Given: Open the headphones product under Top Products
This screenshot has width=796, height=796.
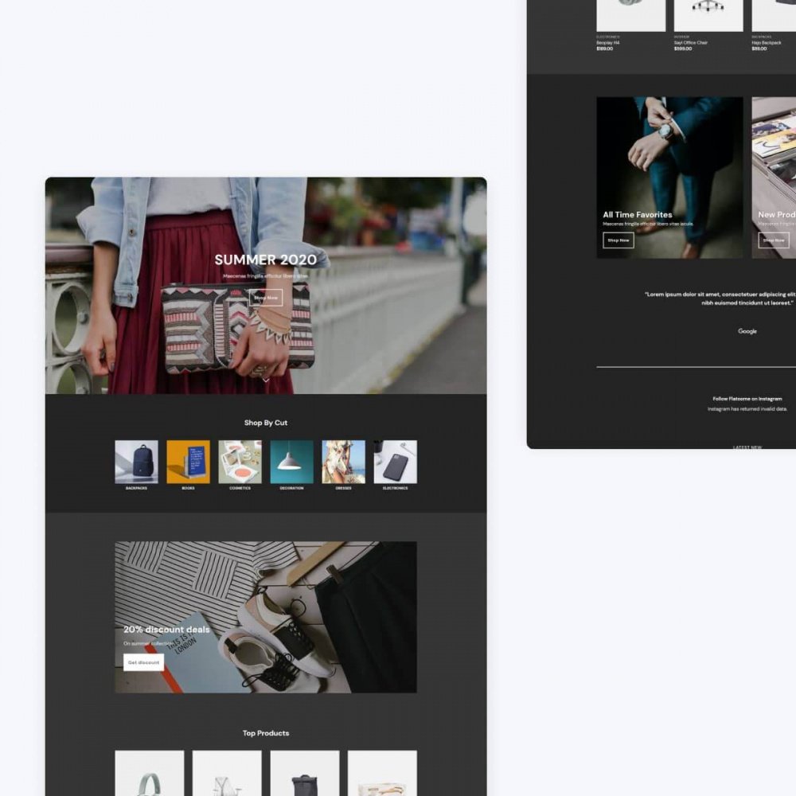Looking at the screenshot, I should [150, 773].
